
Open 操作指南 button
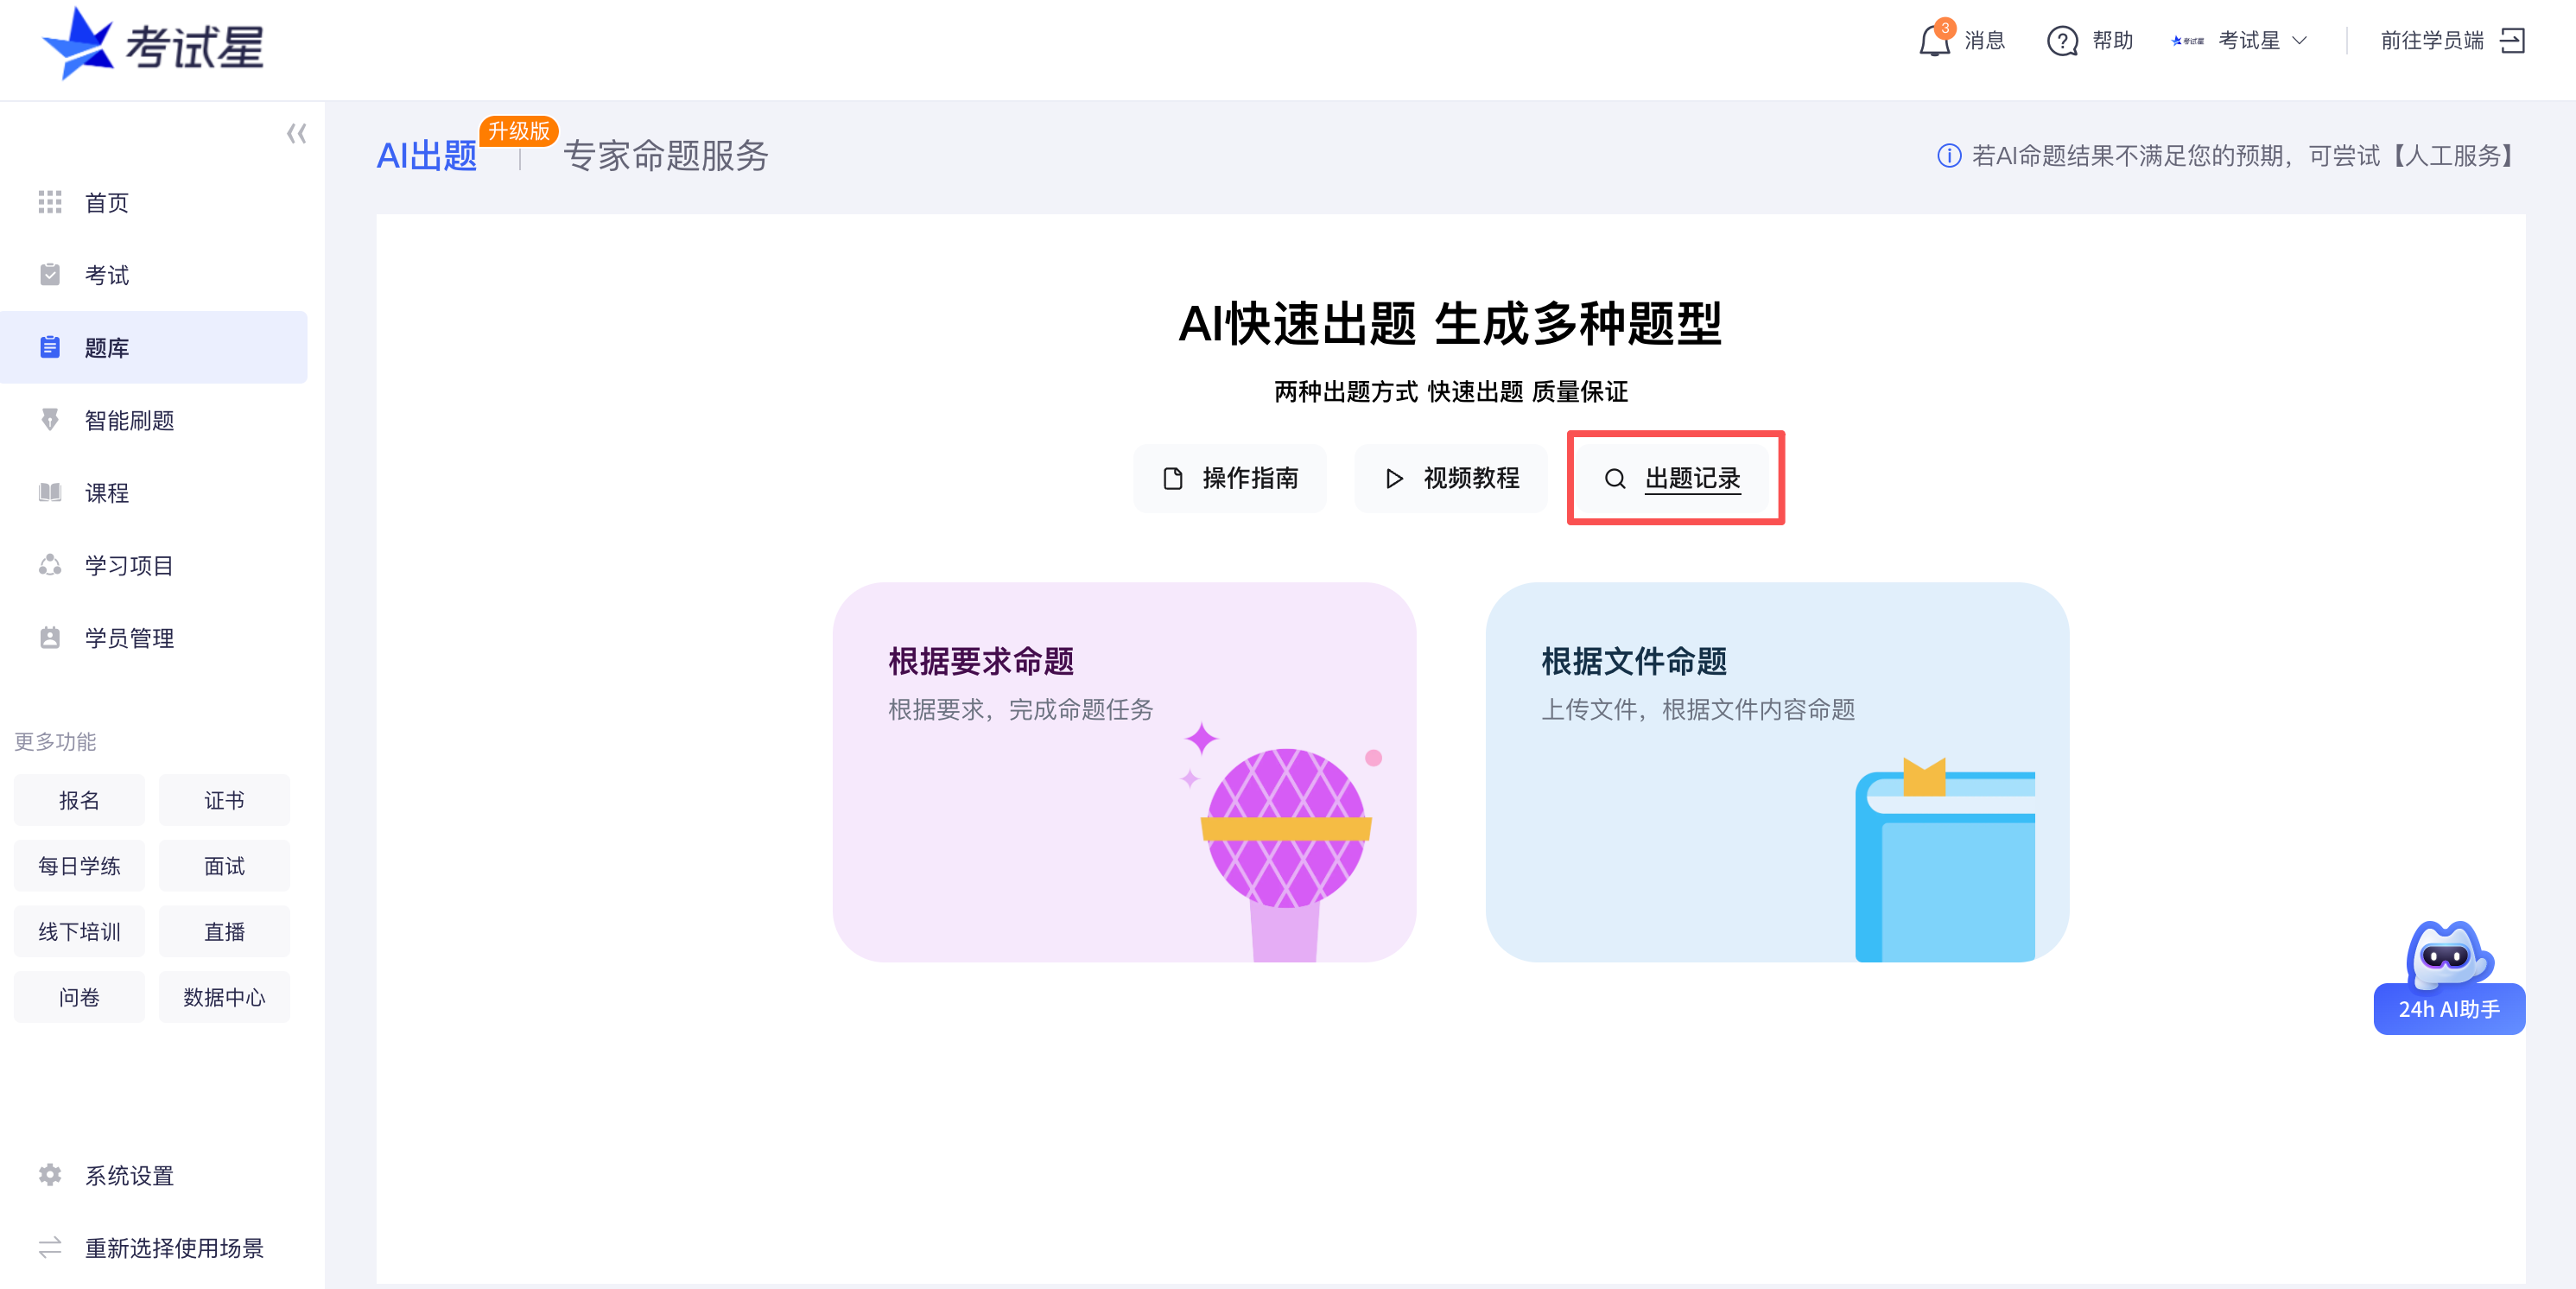[x=1230, y=478]
